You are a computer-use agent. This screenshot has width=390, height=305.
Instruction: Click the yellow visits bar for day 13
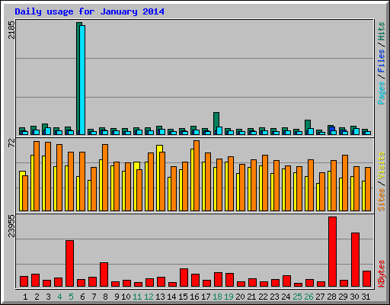[158, 178]
